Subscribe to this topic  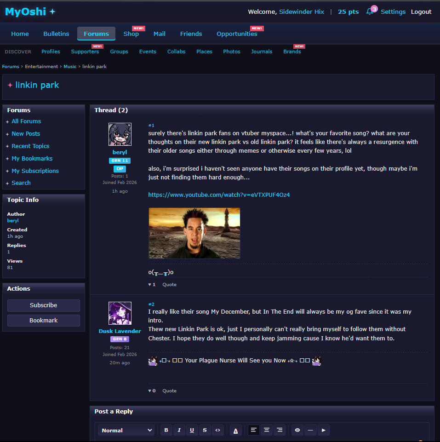(44, 305)
